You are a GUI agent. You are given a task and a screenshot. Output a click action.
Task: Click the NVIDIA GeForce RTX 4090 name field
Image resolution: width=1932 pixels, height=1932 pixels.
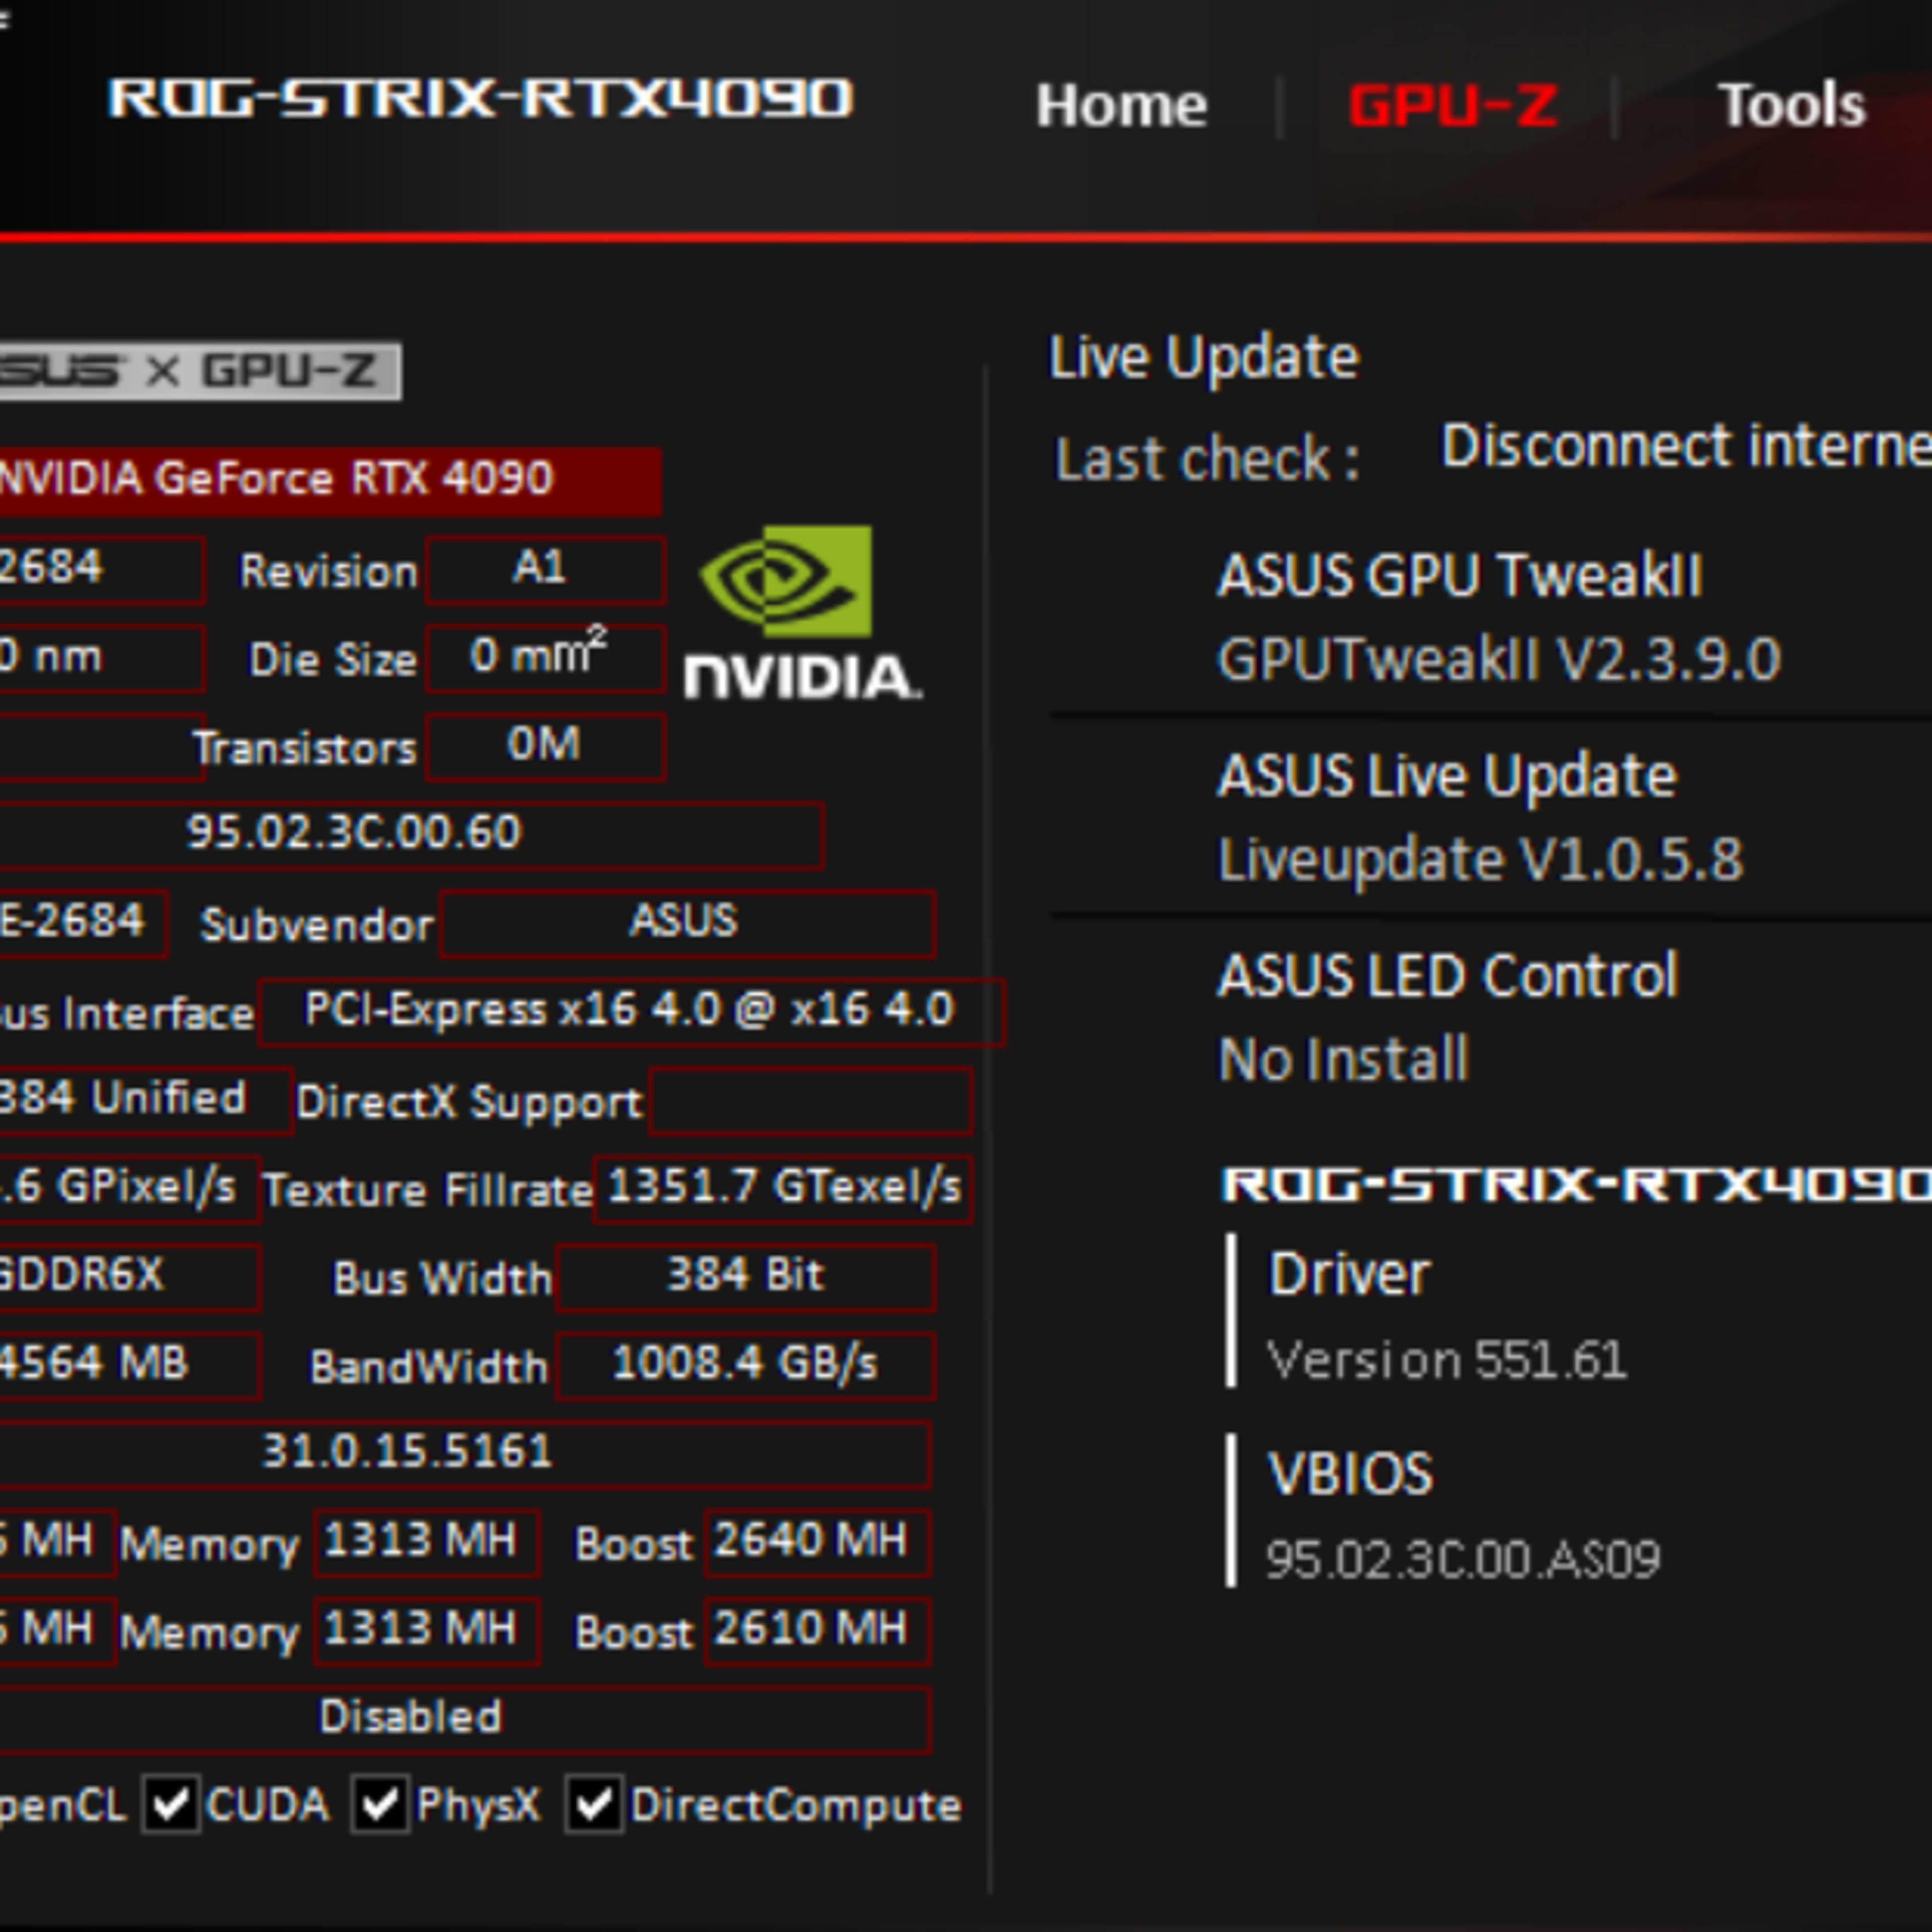click(x=330, y=481)
